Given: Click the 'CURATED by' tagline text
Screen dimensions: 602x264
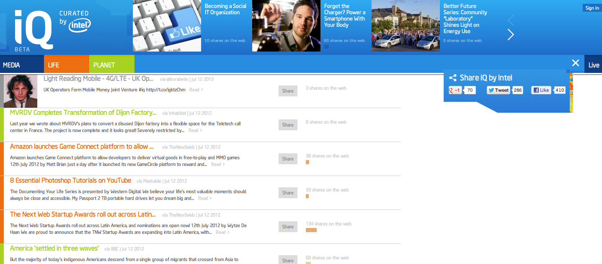Looking at the screenshot, I should pyautogui.click(x=74, y=17).
